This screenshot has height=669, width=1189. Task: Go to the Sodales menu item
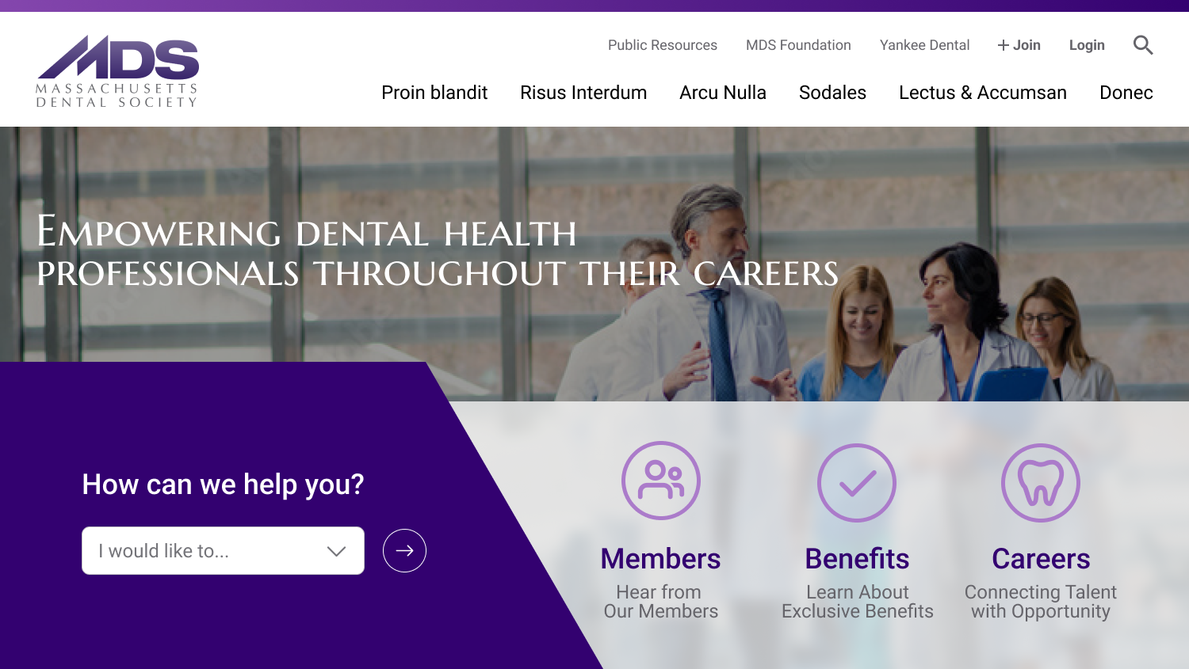tap(832, 93)
